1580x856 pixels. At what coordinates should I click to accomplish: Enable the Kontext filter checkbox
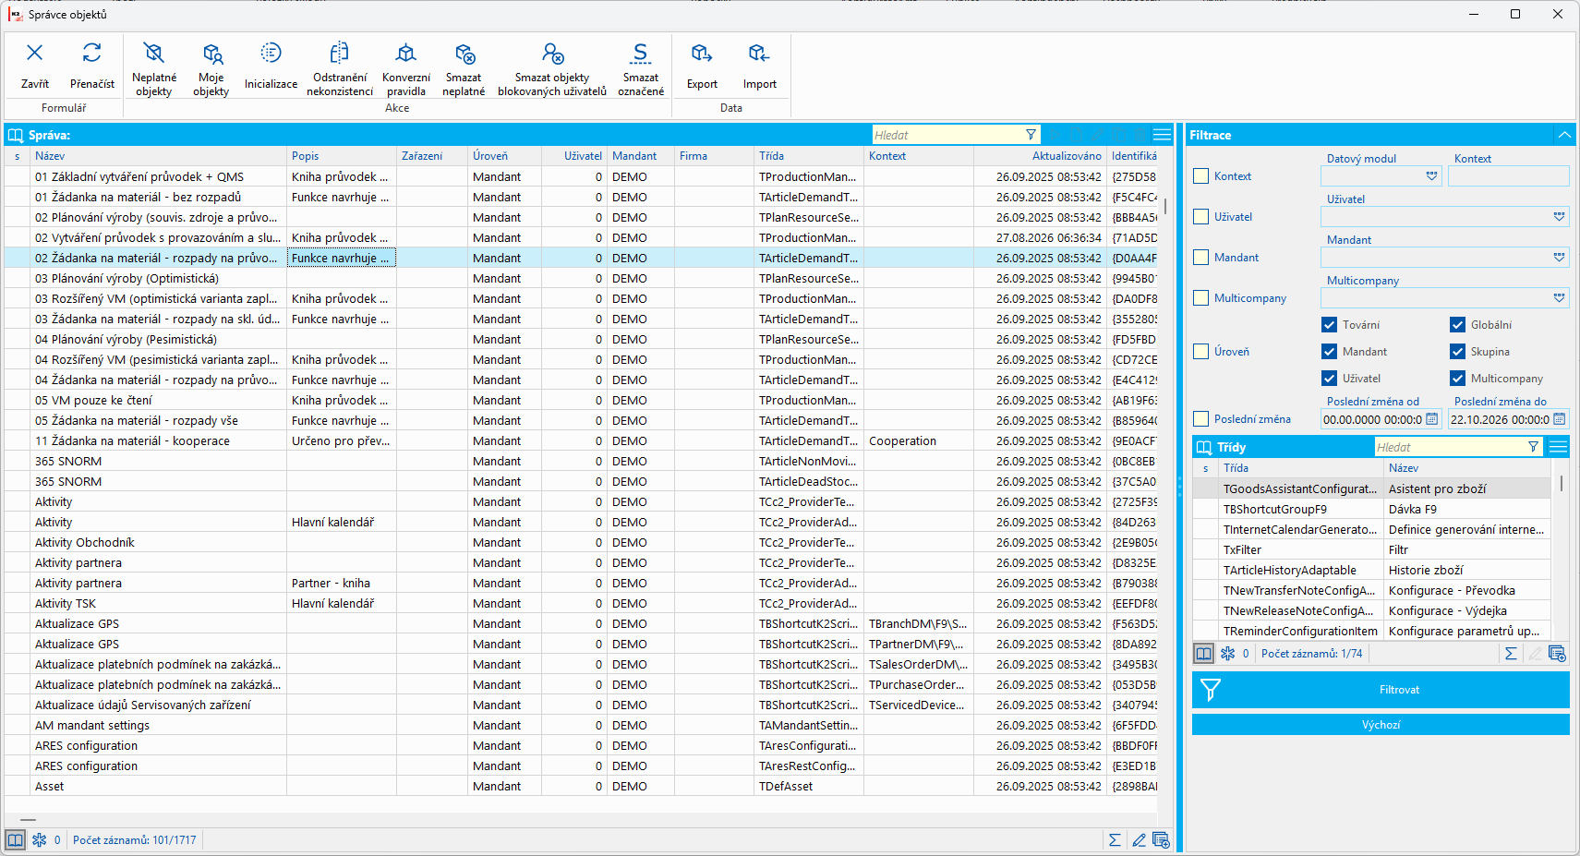(1200, 175)
